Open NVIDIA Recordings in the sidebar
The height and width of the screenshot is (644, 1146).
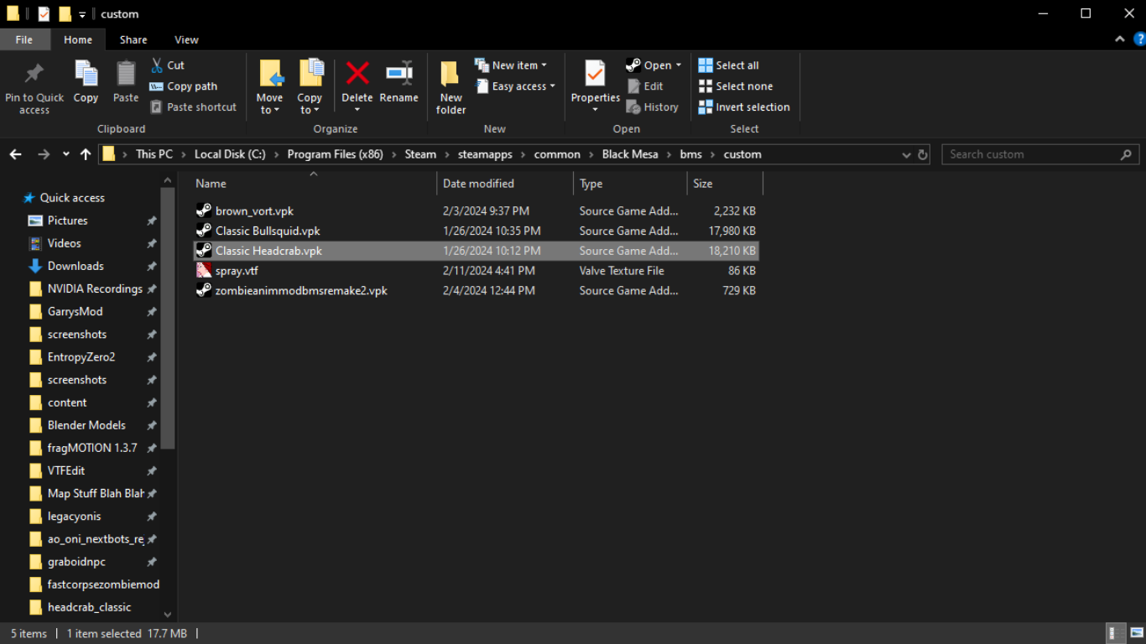pos(95,288)
